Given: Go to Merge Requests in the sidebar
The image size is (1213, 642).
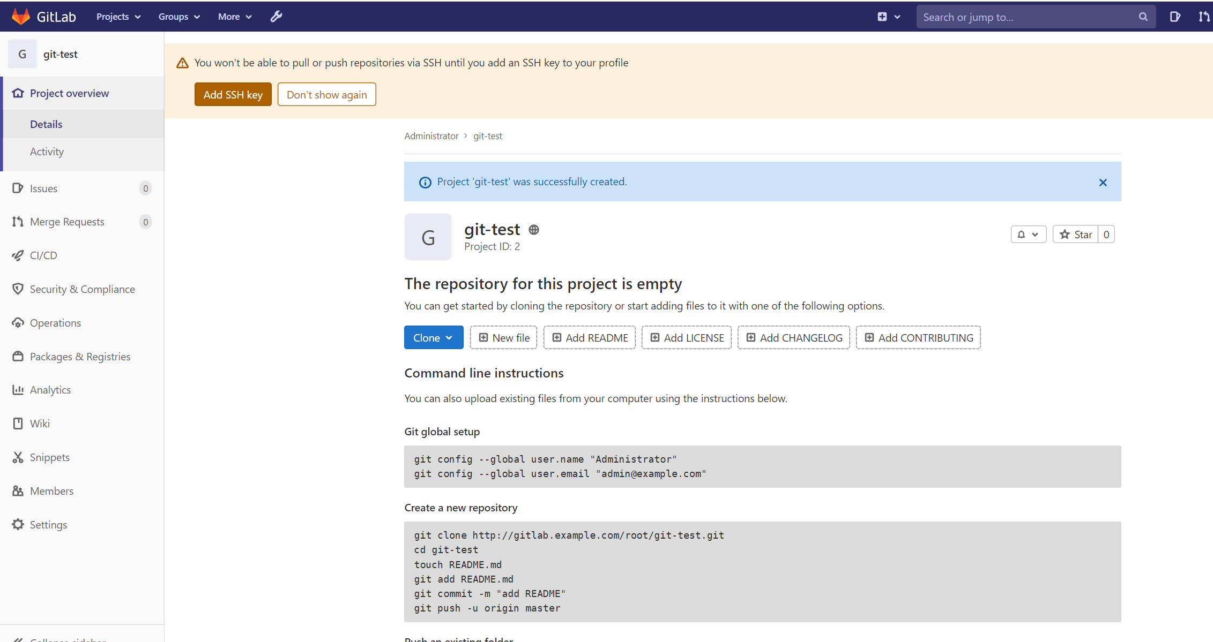Looking at the screenshot, I should click(x=67, y=222).
